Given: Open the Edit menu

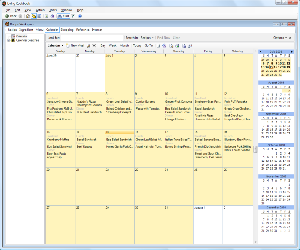Looking at the screenshot, I should [x=18, y=10].
